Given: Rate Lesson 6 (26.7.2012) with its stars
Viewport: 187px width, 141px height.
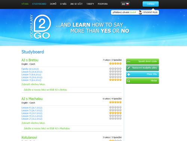Looking at the screenshot, I should click(115, 107).
